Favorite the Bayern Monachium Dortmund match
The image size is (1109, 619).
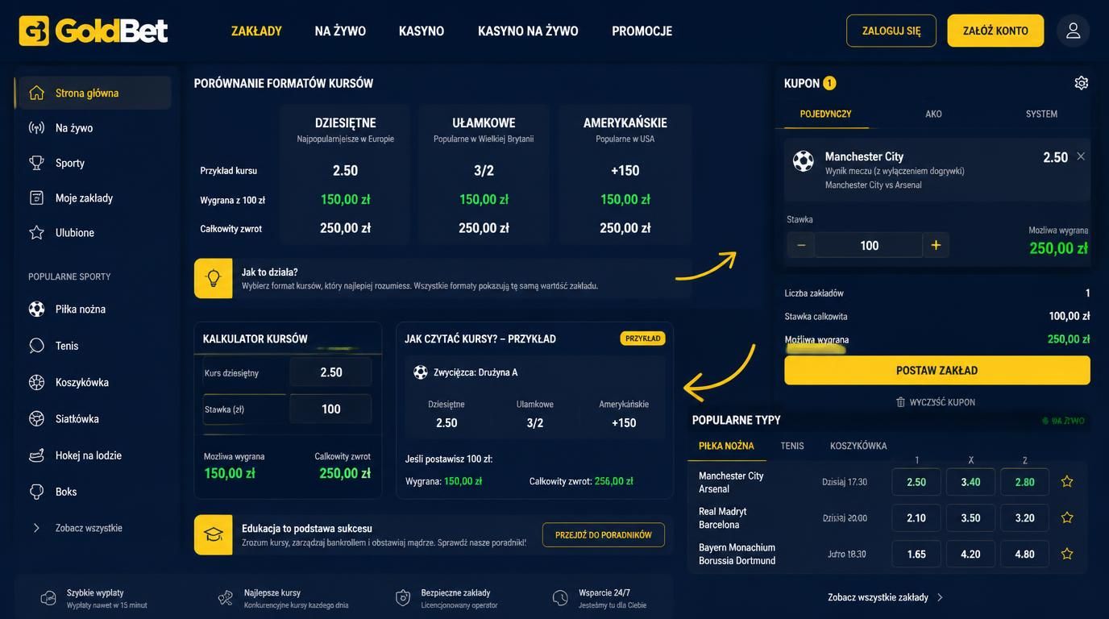point(1067,554)
